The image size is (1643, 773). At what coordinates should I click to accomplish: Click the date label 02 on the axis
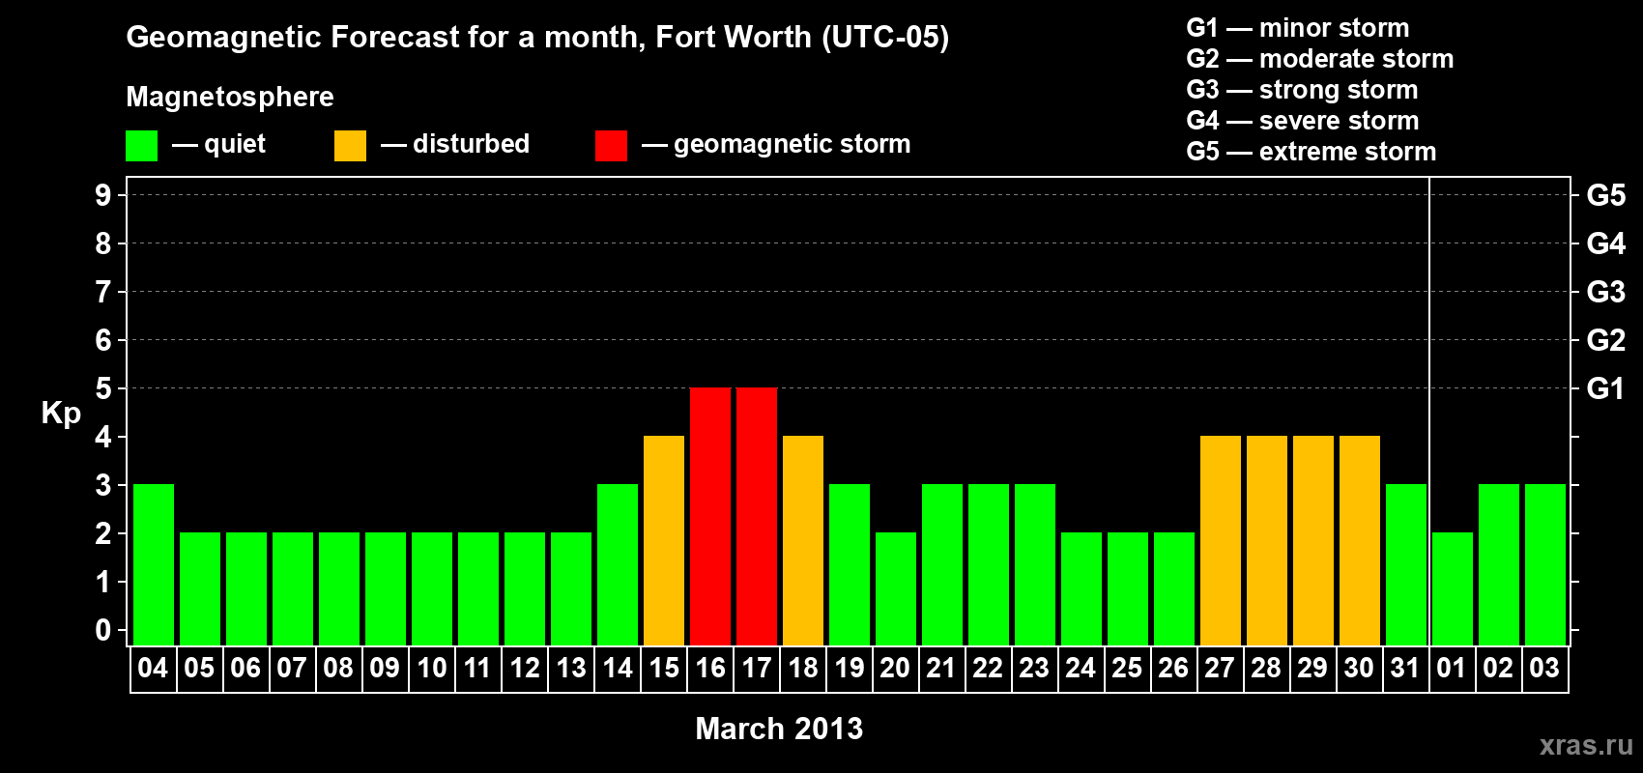[x=1498, y=668]
